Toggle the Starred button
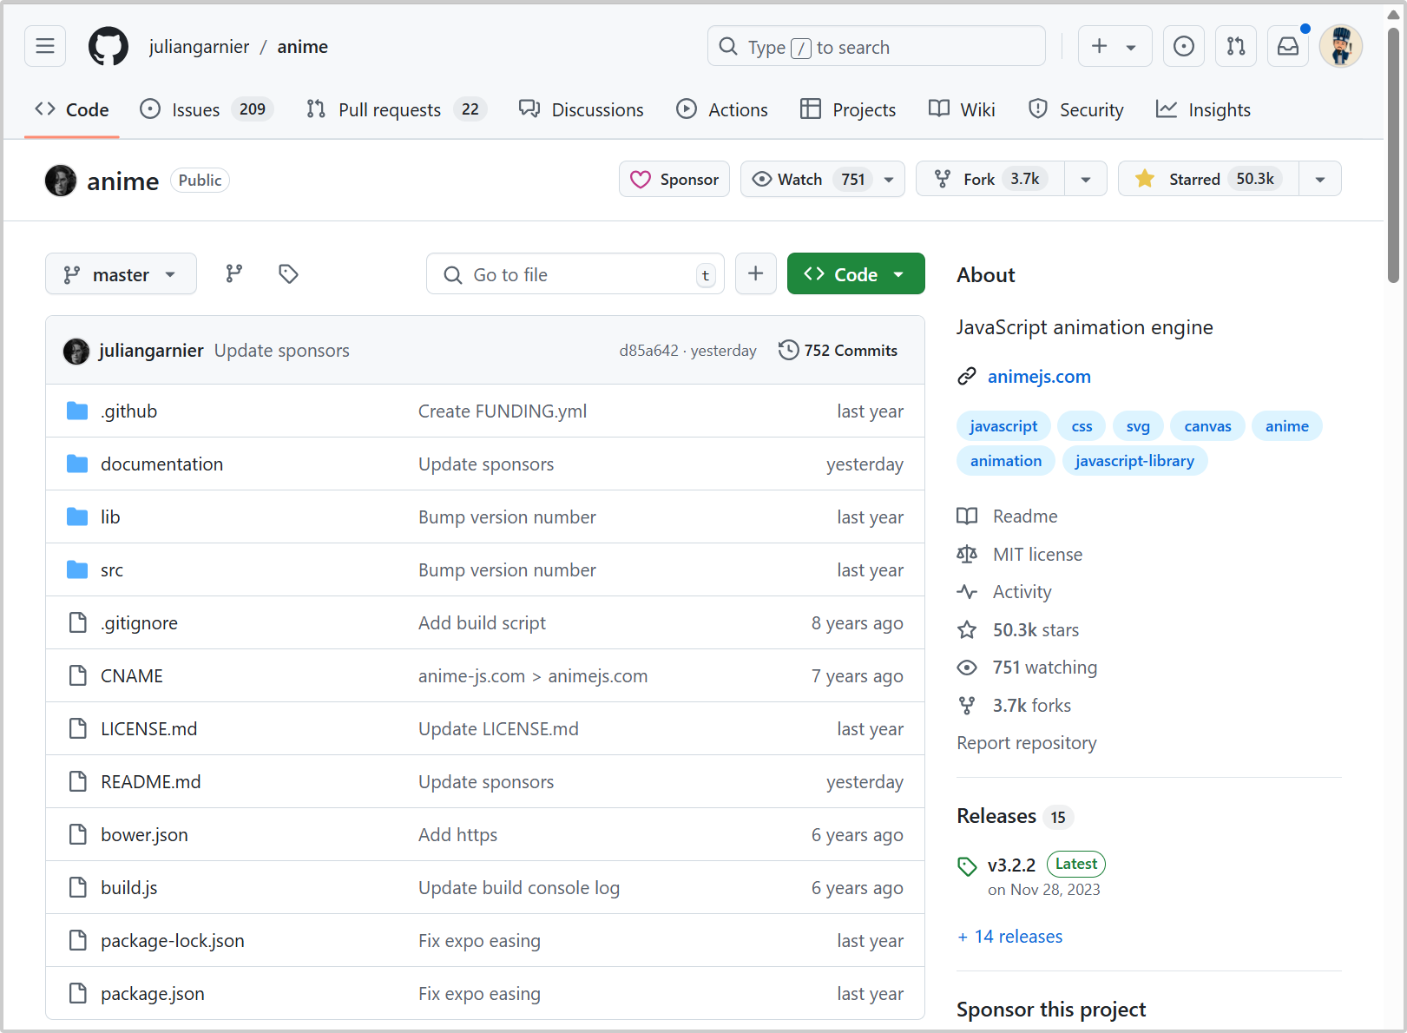1407x1033 pixels. [1208, 179]
